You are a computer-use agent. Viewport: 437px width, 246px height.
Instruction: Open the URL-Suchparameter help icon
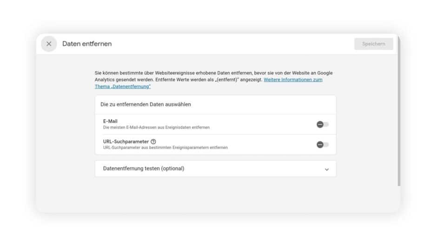153,142
